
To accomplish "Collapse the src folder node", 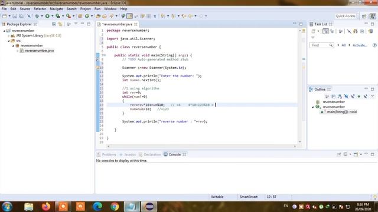I will coord(9,41).
